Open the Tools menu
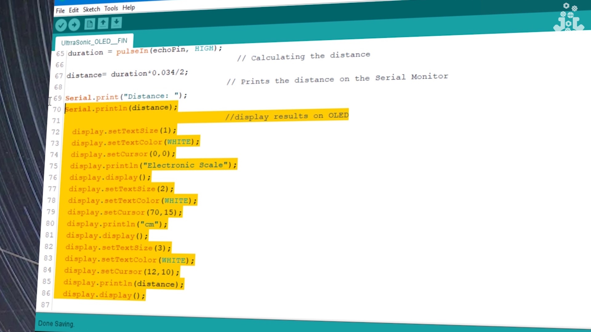This screenshot has height=332, width=591. [x=111, y=8]
